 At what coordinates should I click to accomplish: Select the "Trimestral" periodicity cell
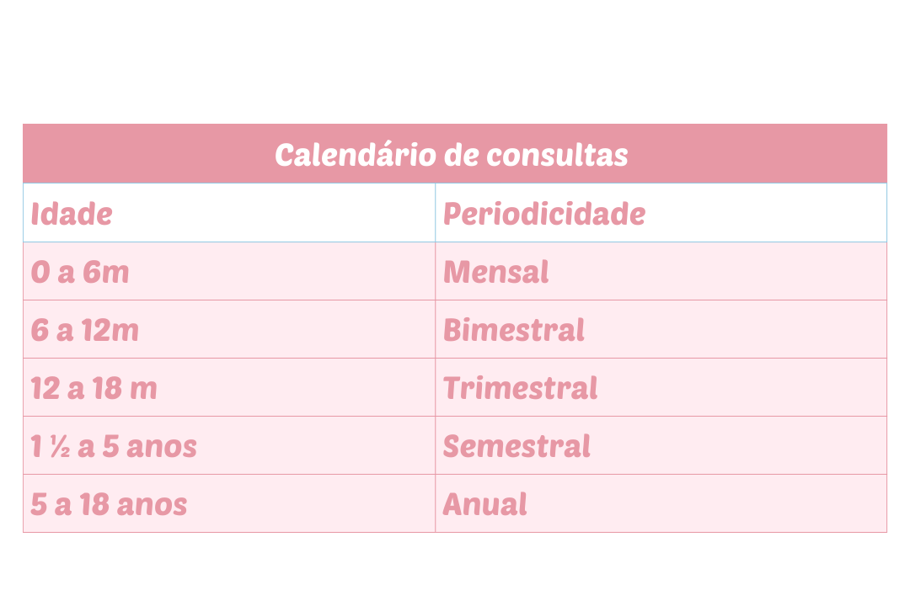point(521,388)
